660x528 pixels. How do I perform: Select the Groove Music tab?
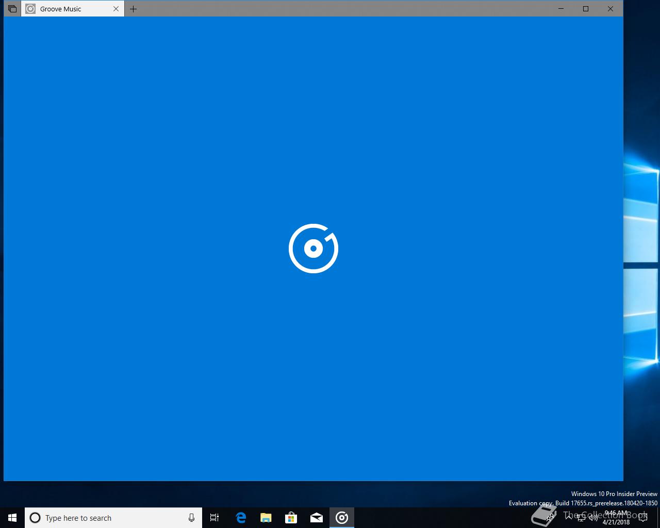[x=73, y=9]
